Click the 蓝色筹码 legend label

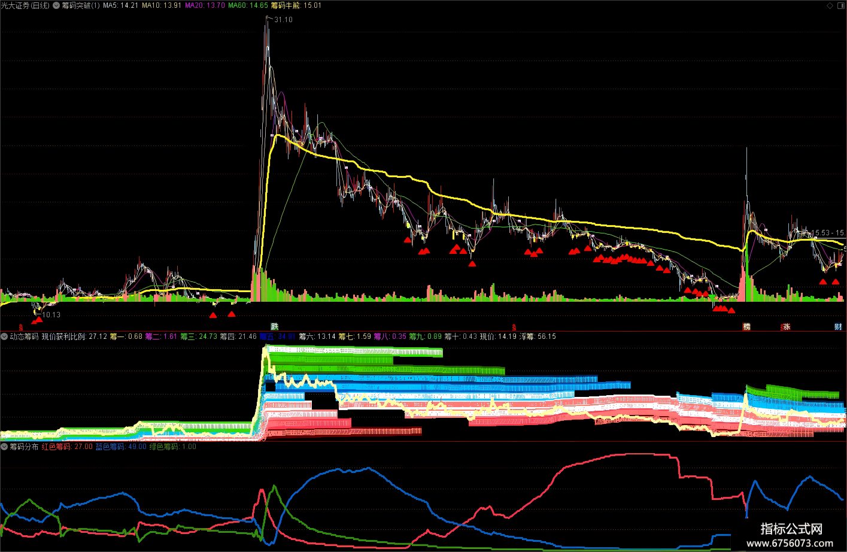(121, 447)
